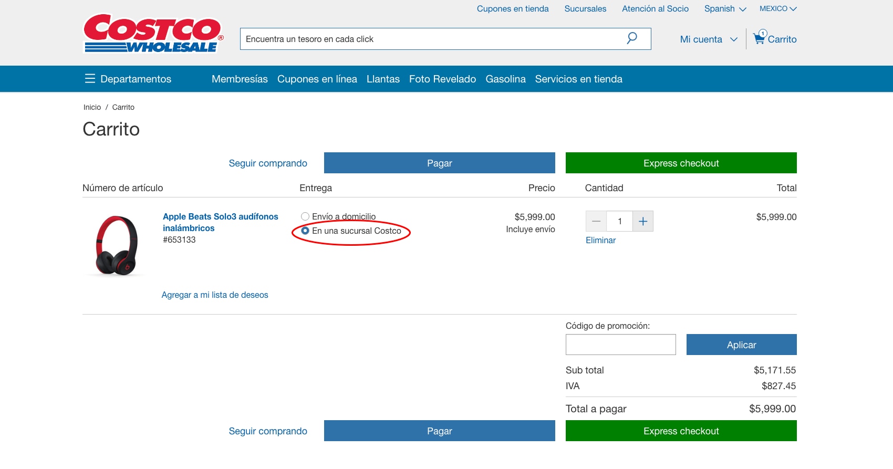Expand the Spanish language dropdown
This screenshot has height=469, width=893.
pyautogui.click(x=725, y=9)
